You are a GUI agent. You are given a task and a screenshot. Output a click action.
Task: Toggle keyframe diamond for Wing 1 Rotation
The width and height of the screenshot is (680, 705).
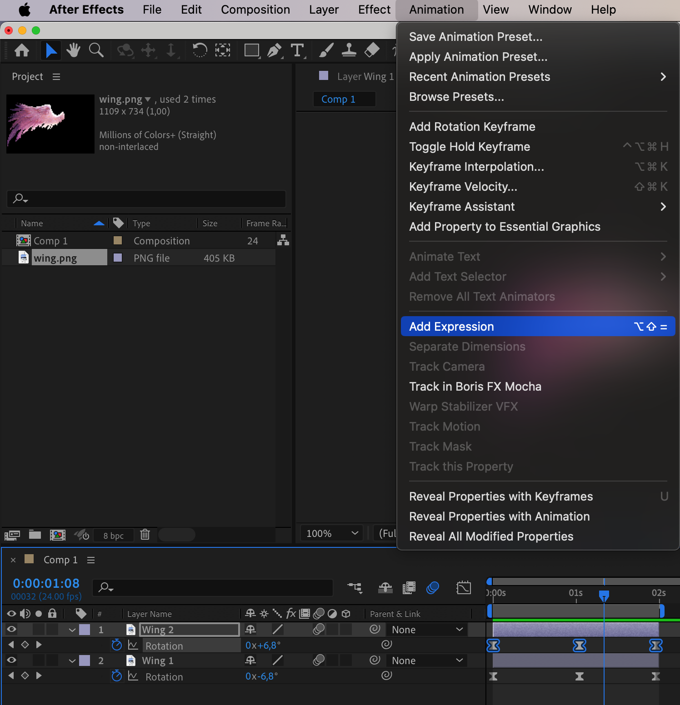[25, 675]
